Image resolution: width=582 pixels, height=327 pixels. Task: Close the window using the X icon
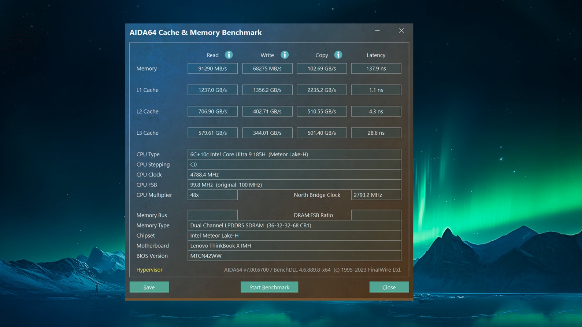pos(401,31)
